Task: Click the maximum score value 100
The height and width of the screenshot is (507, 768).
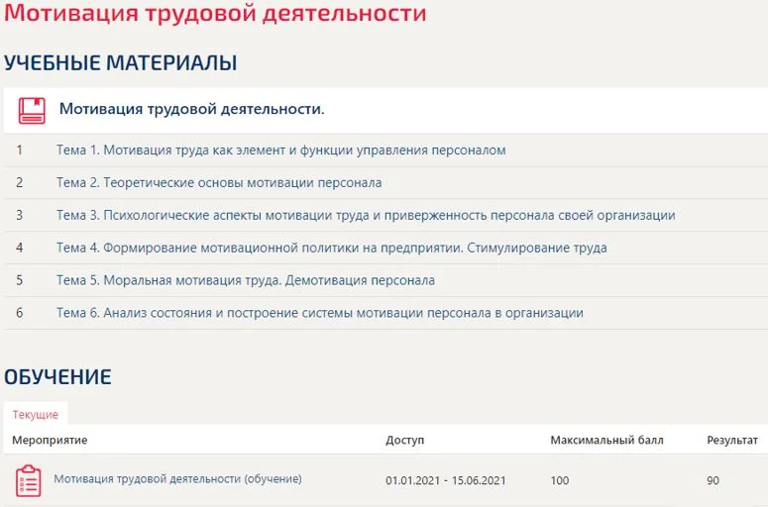Action: pos(559,480)
